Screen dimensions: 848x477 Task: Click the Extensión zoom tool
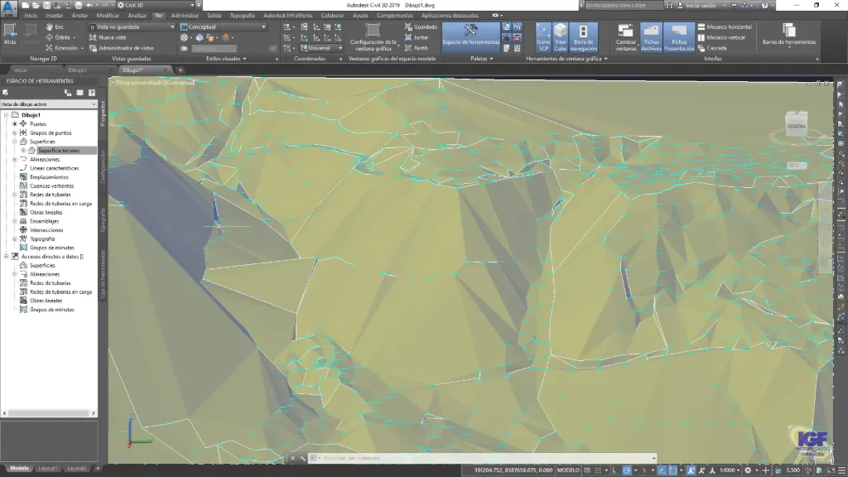[61, 48]
